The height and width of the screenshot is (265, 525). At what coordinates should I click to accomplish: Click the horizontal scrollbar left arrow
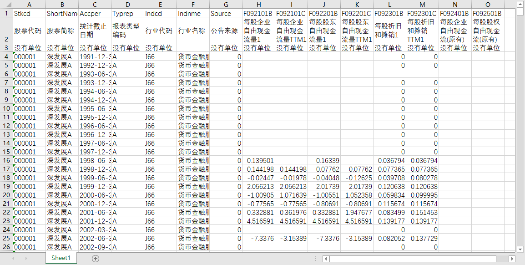tap(326, 259)
